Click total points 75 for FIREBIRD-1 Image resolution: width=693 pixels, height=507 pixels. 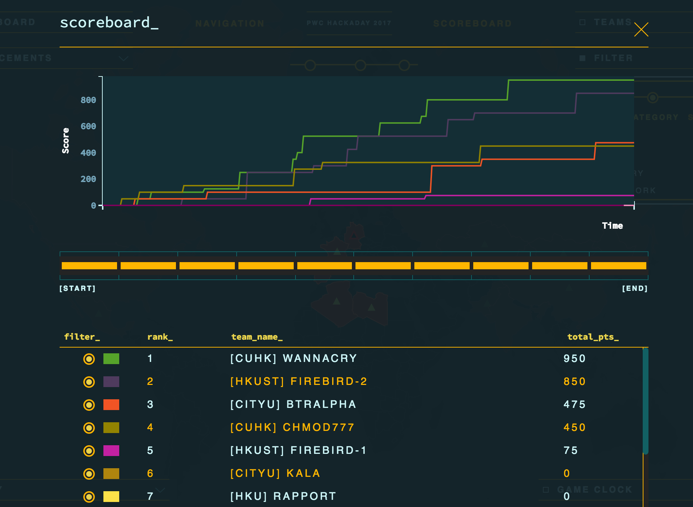(571, 450)
